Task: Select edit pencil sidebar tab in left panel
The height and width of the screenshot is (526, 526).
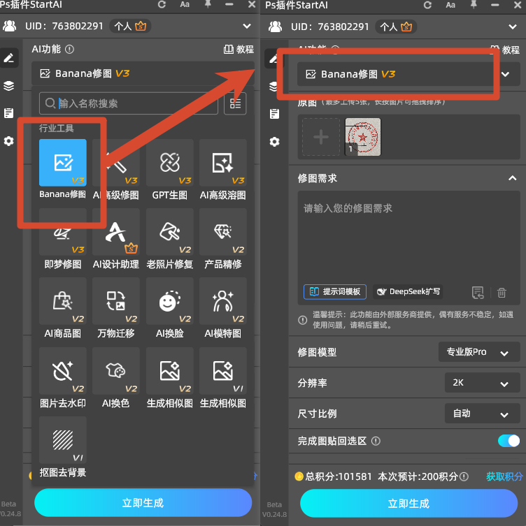Action: [x=8, y=58]
